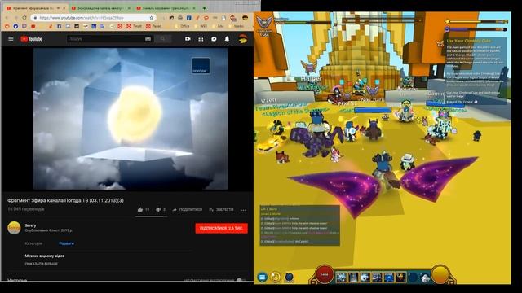Open the three-dot more actions menu

(x=243, y=210)
